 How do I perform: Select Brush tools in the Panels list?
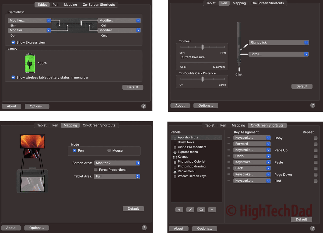(x=186, y=142)
